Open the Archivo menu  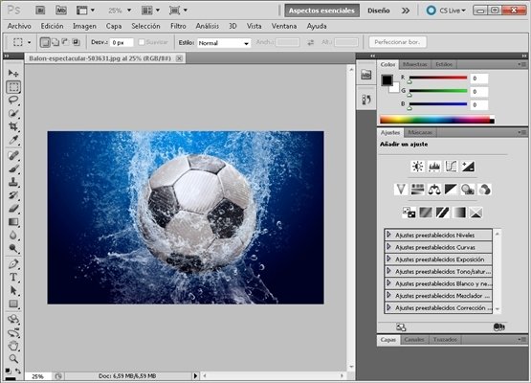point(19,26)
